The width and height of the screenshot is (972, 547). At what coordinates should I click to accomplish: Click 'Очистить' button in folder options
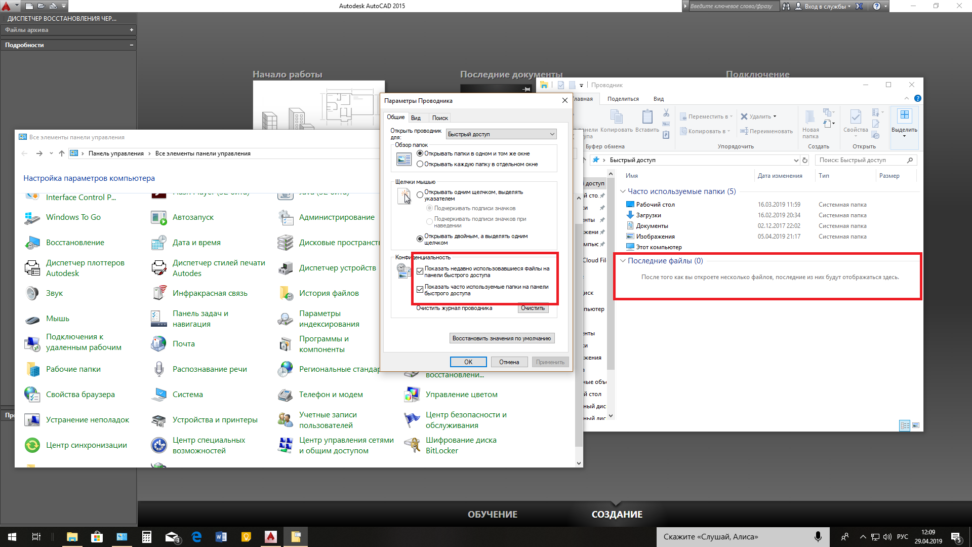tap(533, 308)
